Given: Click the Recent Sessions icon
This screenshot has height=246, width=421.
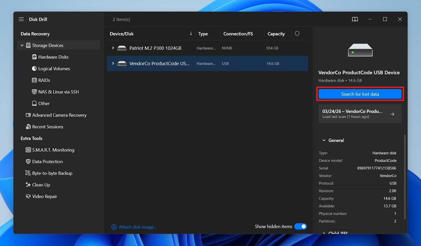Looking at the screenshot, I should point(28,127).
